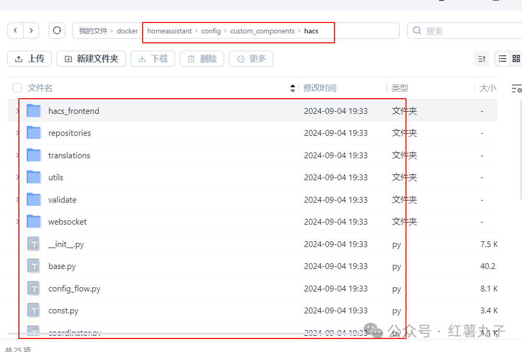Click the modified time of utils folder
522x352 pixels.
coord(336,178)
